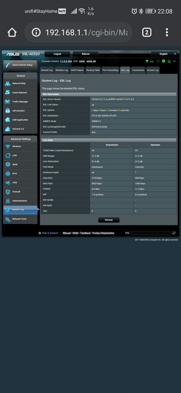Open Network Map in the sidebar
Image resolution: width=181 pixels, height=393 pixels.
tap(20, 83)
